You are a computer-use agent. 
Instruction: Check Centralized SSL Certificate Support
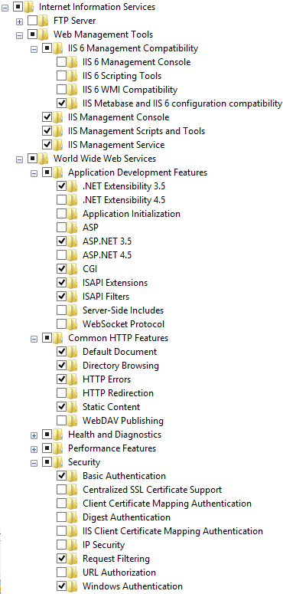(62, 490)
